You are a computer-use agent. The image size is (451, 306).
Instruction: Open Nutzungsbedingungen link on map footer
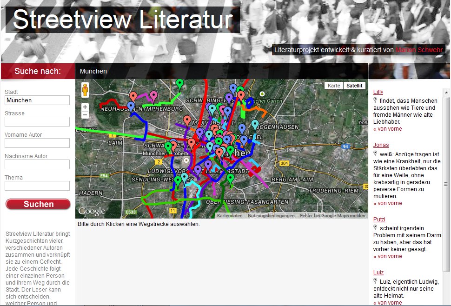click(x=271, y=216)
